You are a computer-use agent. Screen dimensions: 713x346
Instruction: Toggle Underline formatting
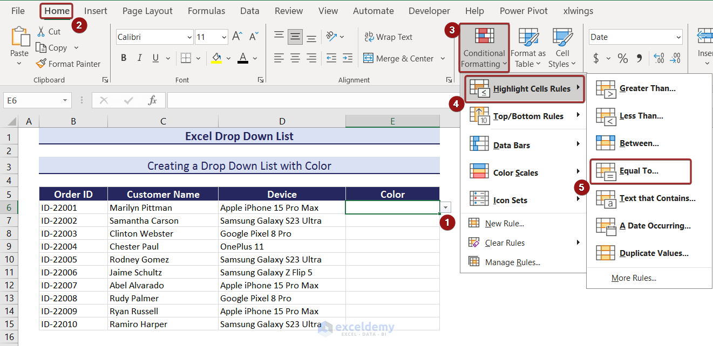point(155,58)
